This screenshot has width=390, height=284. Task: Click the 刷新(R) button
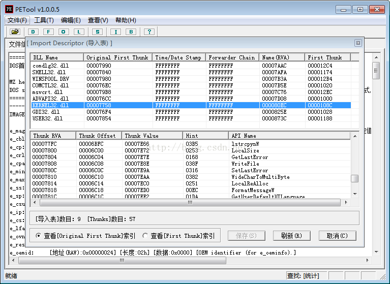click(x=291, y=236)
